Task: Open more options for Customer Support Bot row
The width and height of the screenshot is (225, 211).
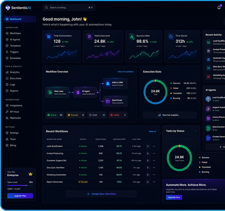Action: (154, 160)
